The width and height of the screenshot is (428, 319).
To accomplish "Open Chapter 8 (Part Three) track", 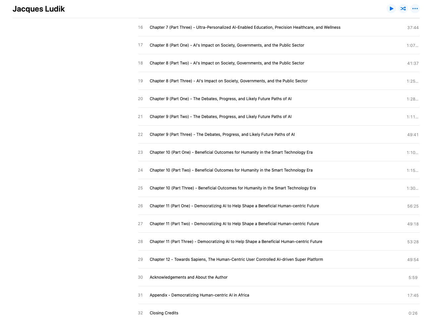I will [x=279, y=81].
